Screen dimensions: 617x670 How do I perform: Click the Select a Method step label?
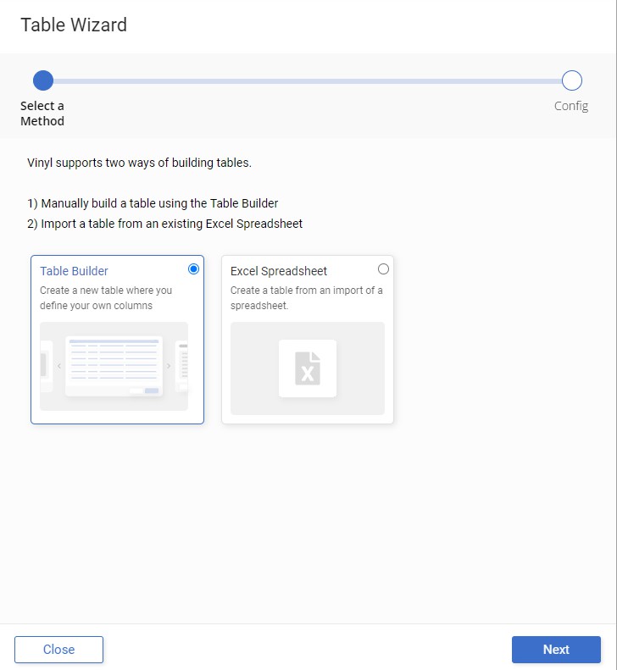pyautogui.click(x=42, y=114)
